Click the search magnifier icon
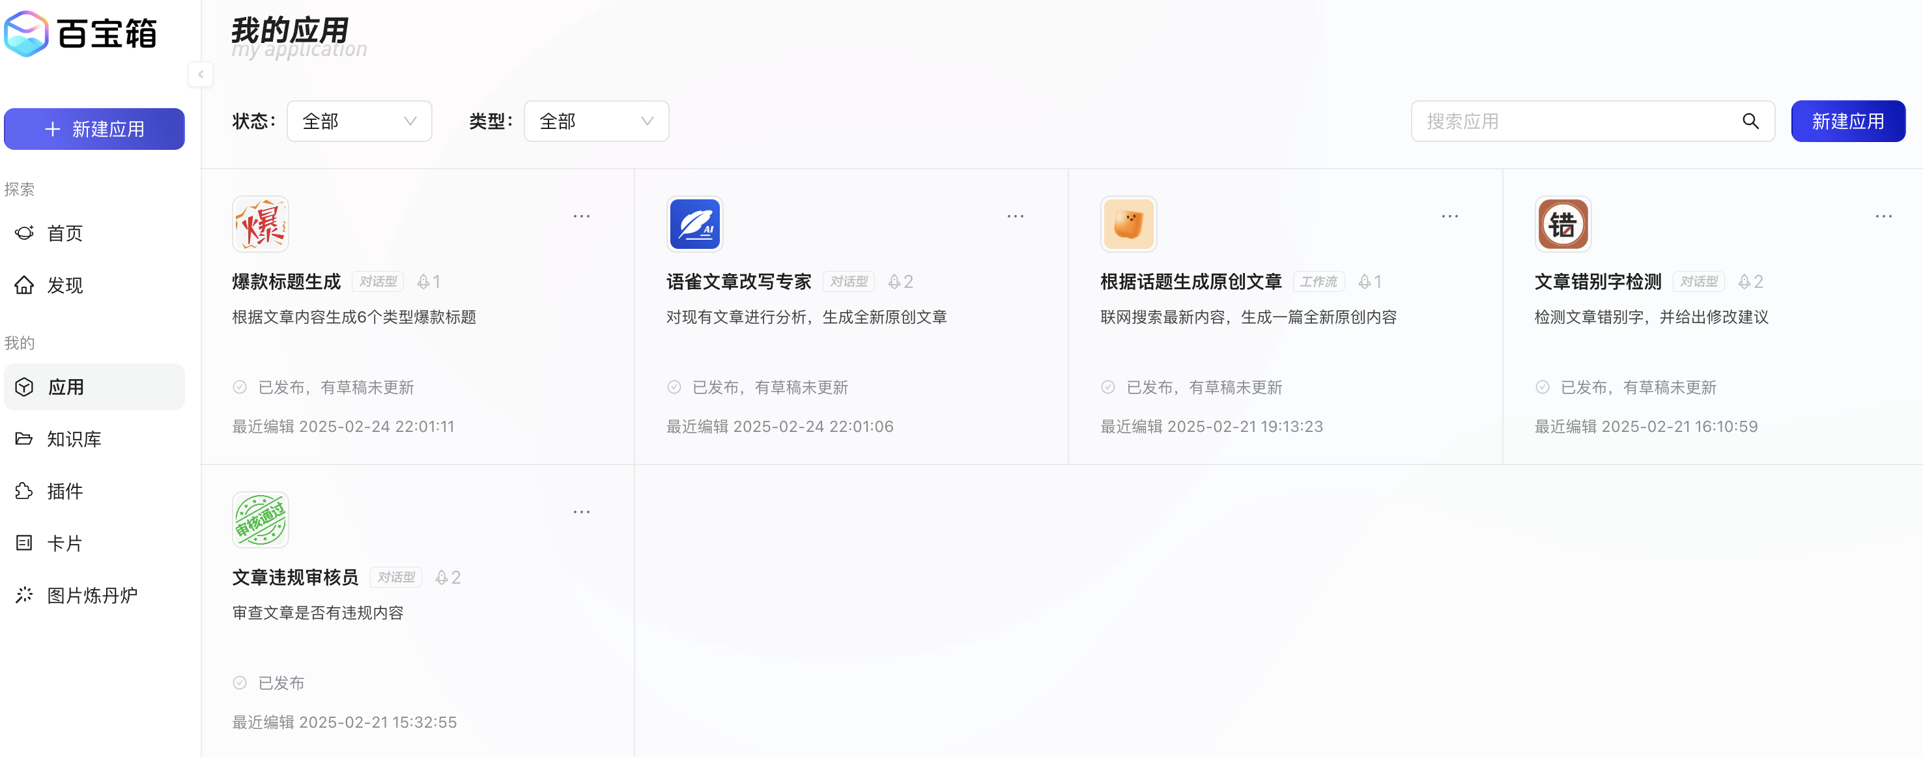 (x=1750, y=121)
